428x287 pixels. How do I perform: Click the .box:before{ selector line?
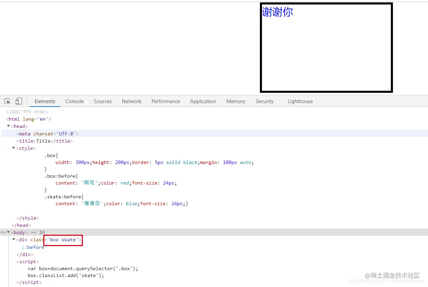[61, 176]
